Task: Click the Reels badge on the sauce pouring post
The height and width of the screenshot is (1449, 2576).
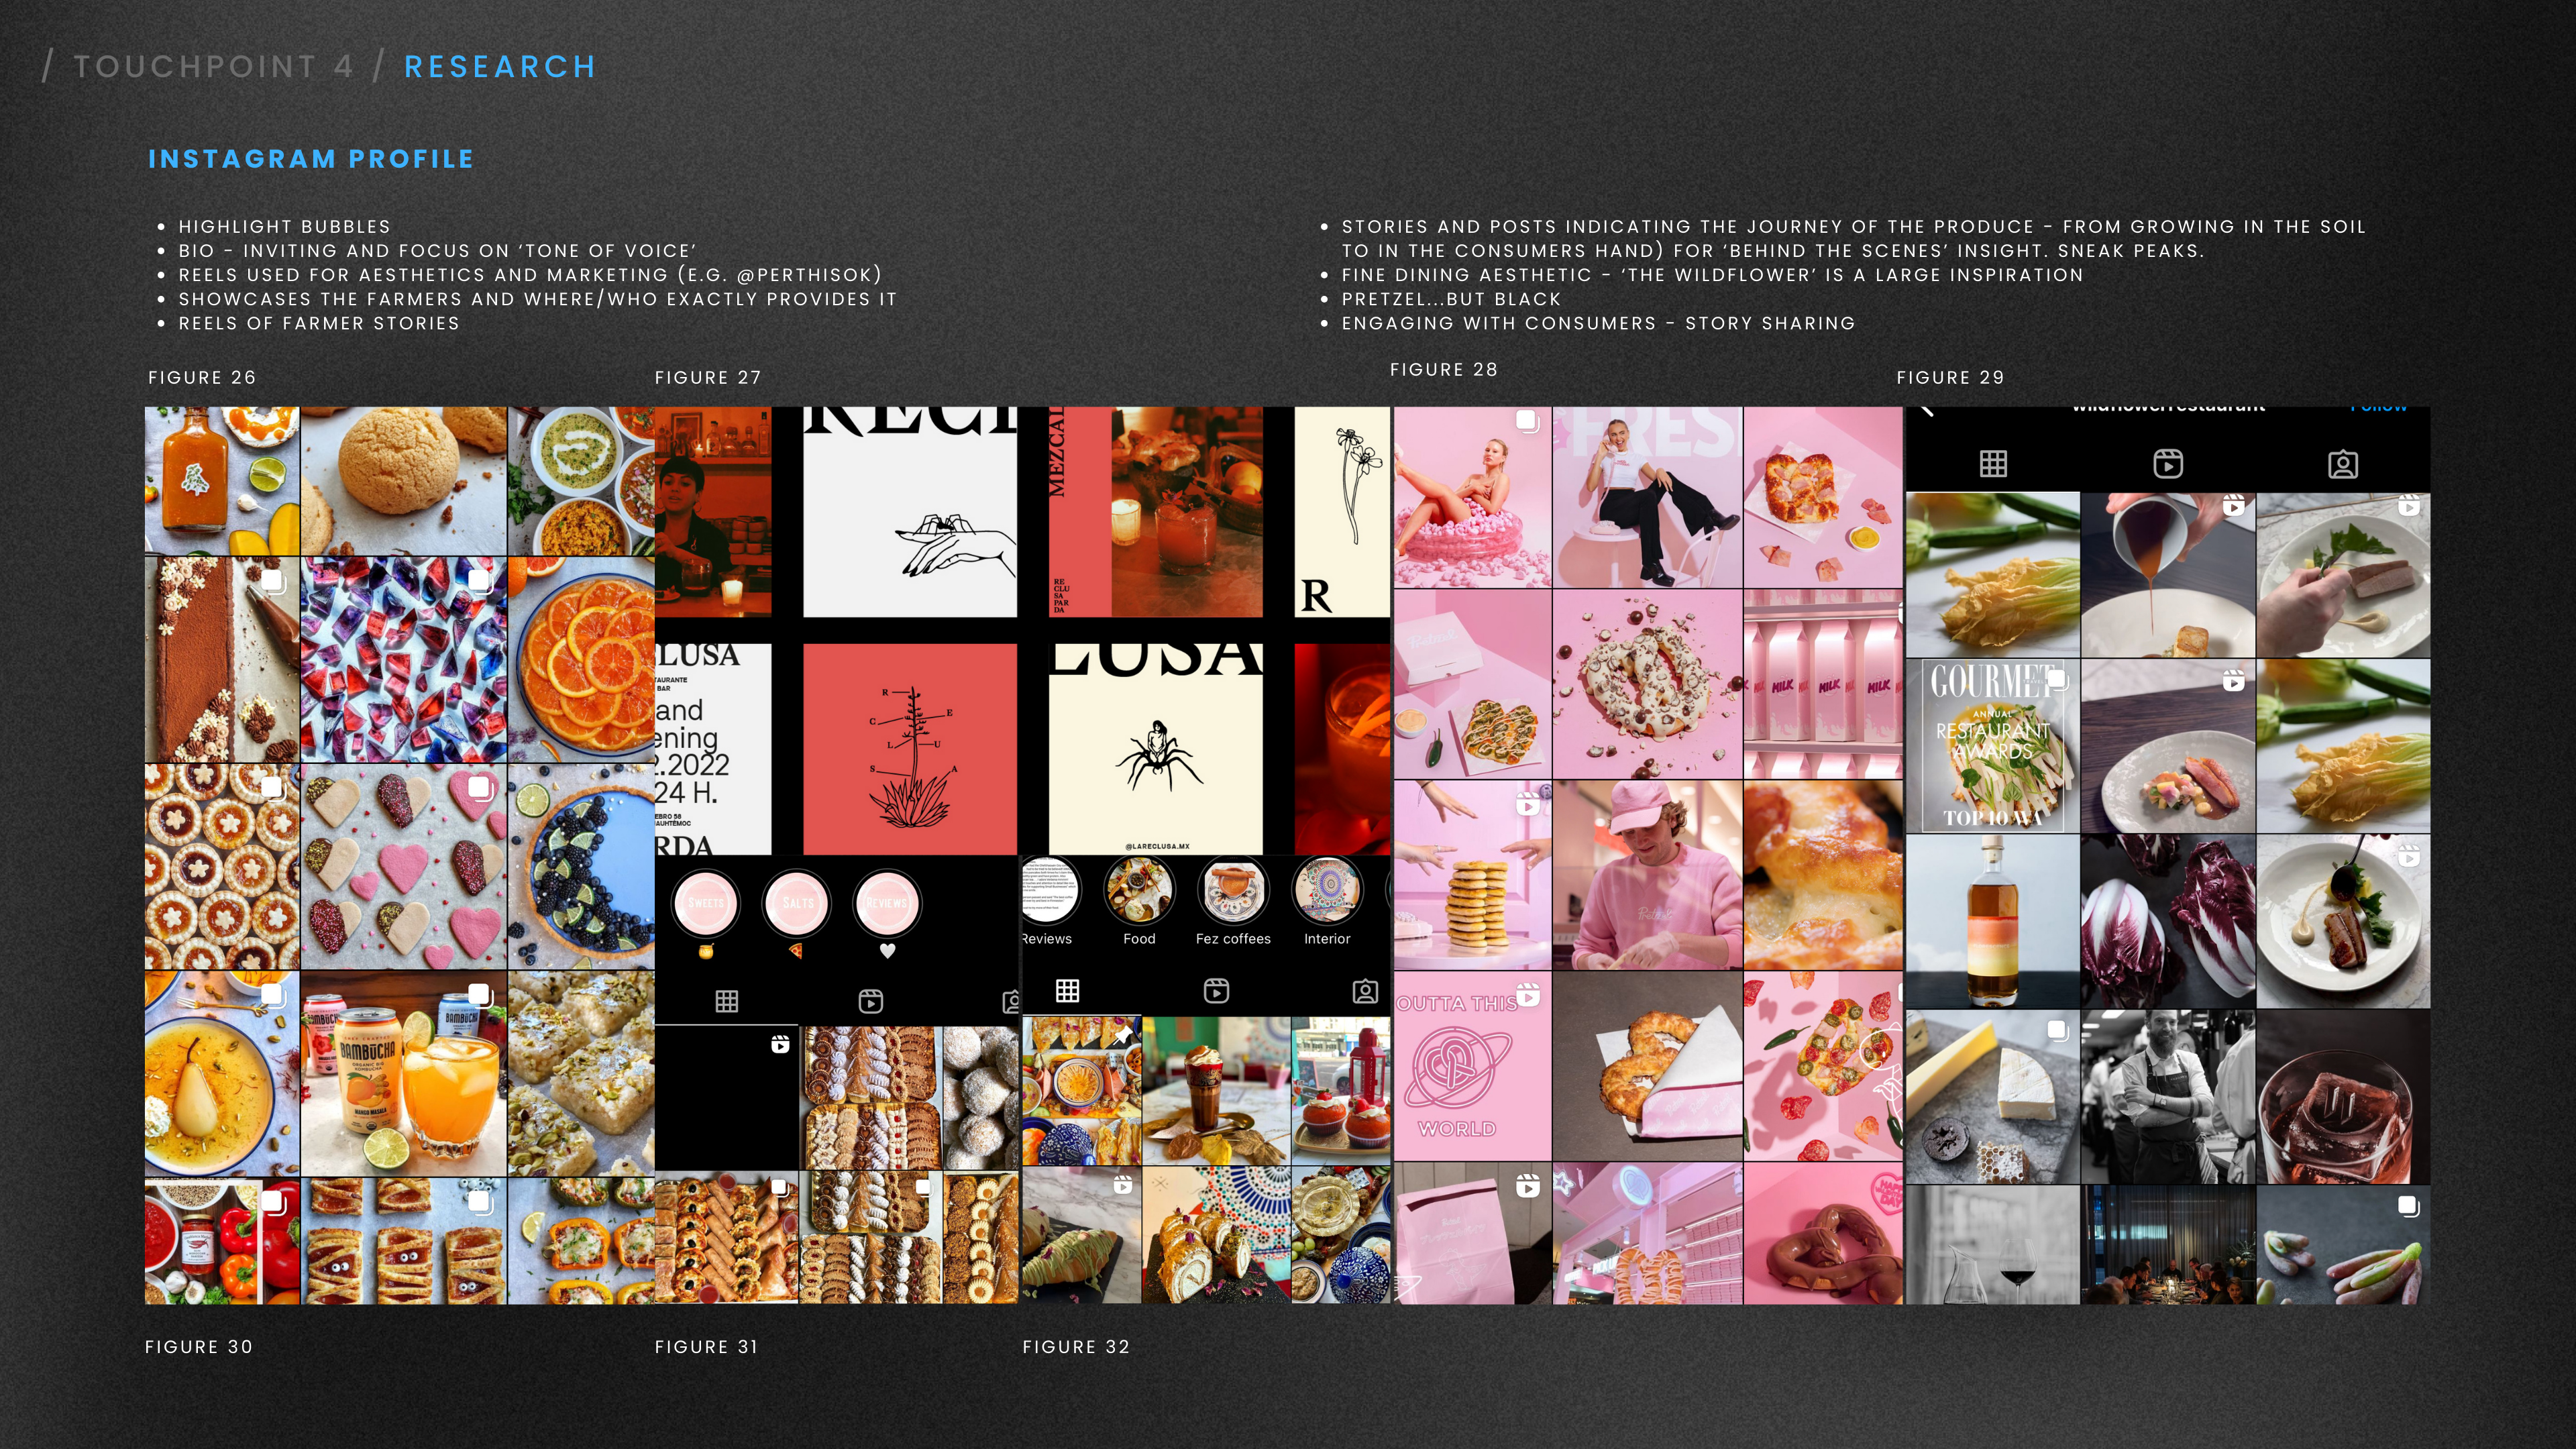Action: coord(2233,506)
